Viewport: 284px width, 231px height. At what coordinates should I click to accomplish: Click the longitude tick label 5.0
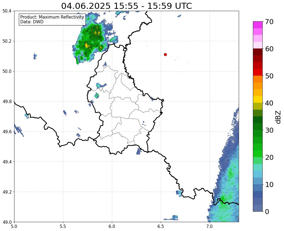pyautogui.click(x=14, y=226)
